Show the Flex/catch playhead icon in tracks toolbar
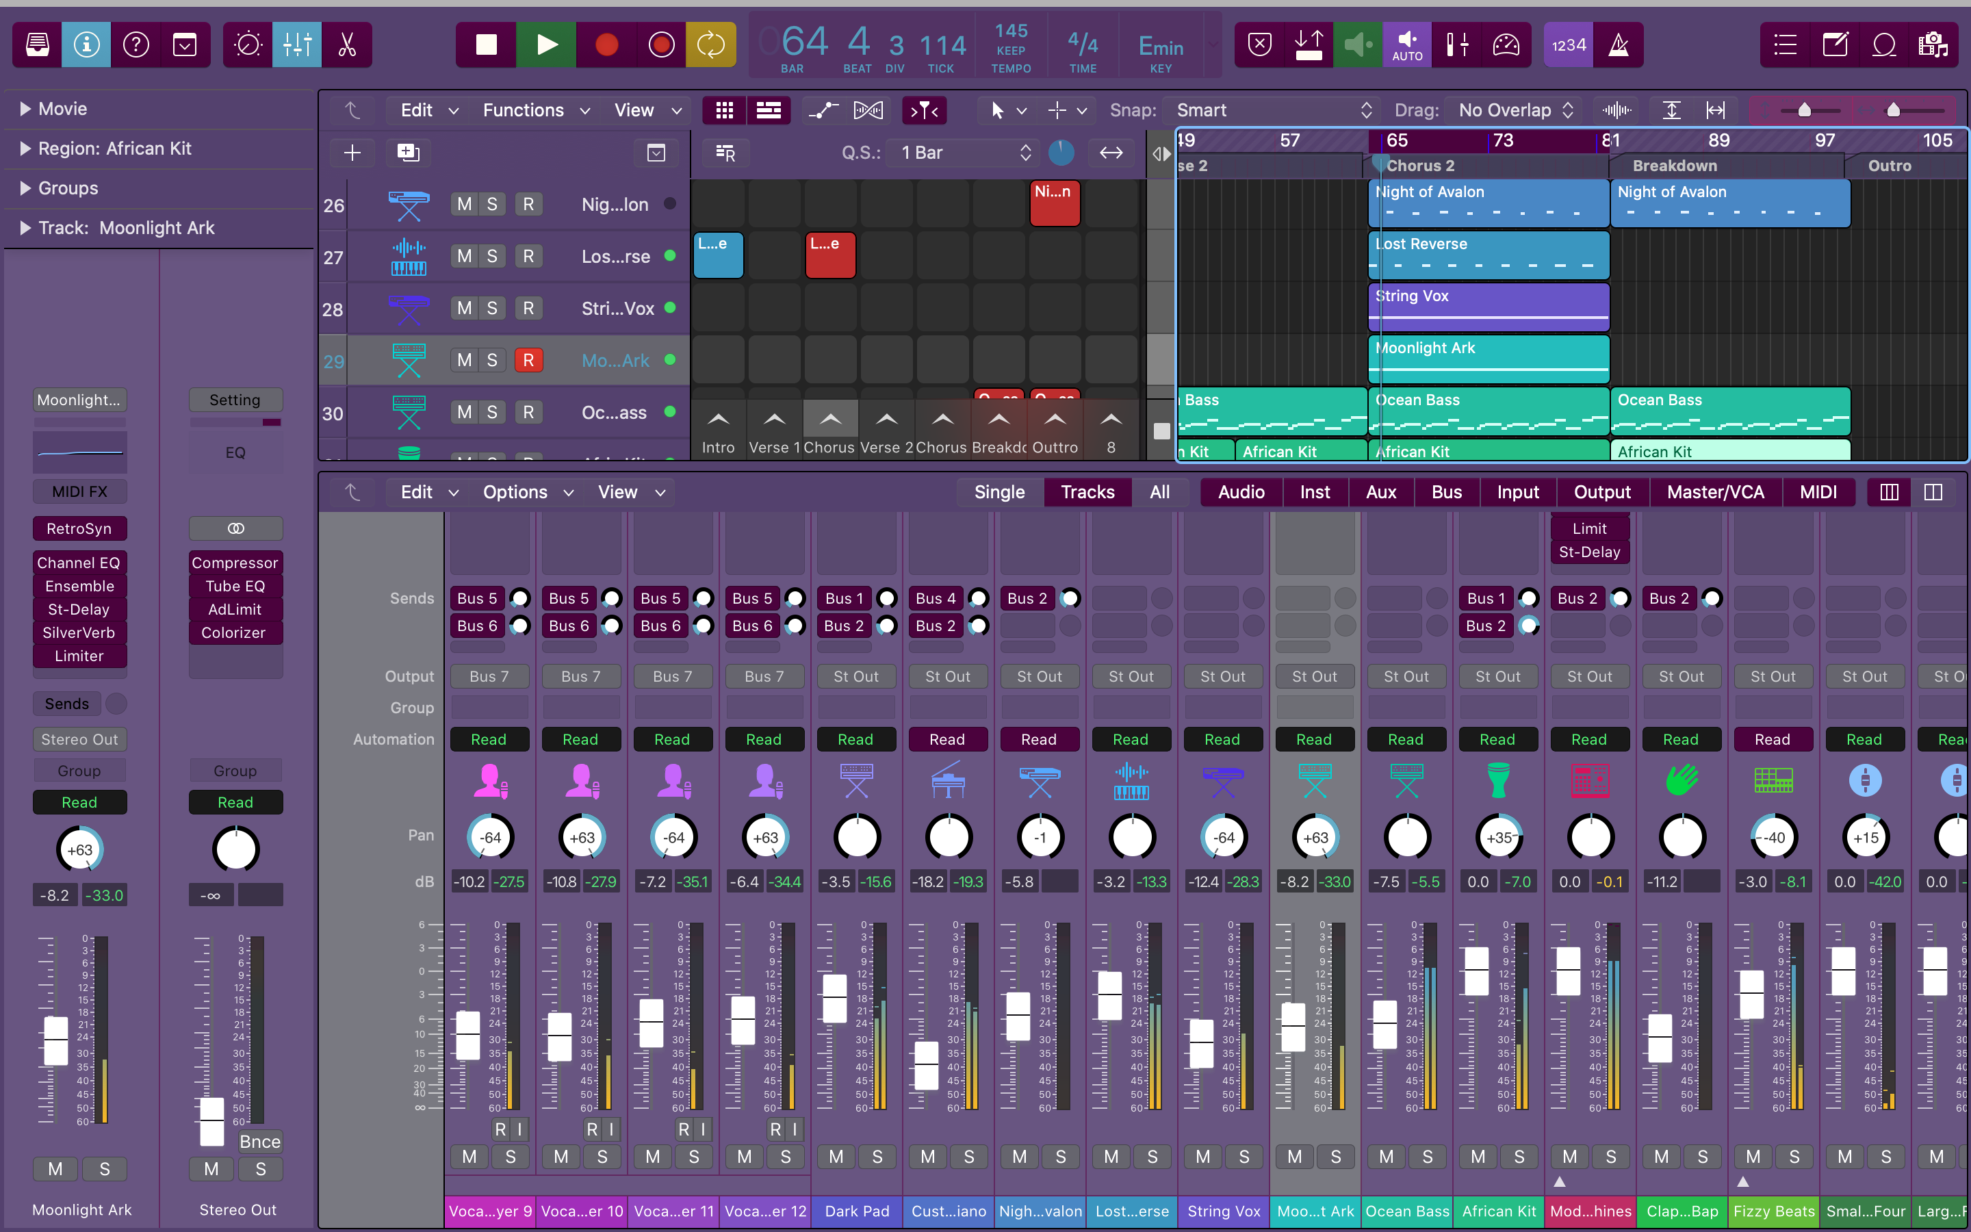The height and width of the screenshot is (1232, 1971). click(x=925, y=110)
